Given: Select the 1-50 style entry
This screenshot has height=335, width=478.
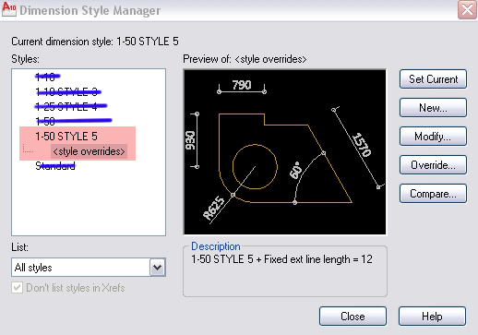Looking at the screenshot, I should 45,121.
